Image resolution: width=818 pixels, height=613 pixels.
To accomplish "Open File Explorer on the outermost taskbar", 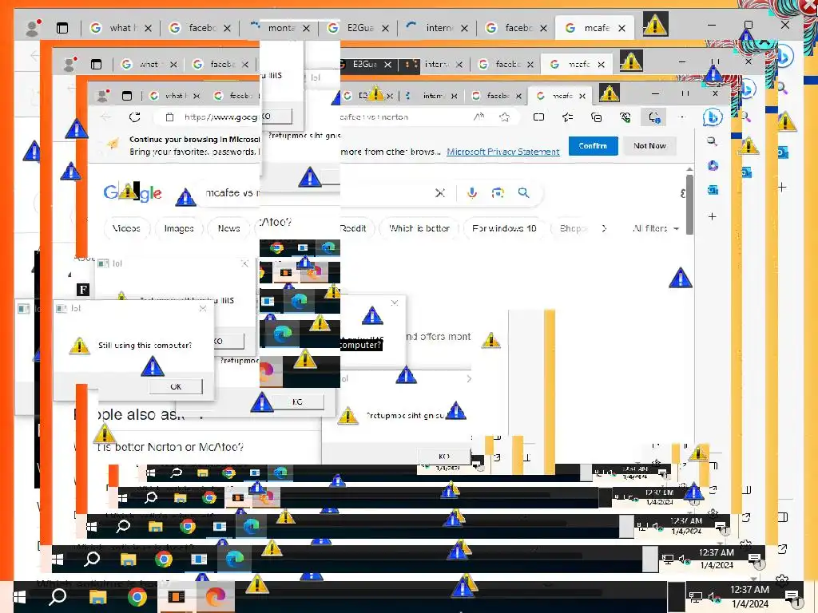I will (x=97, y=597).
